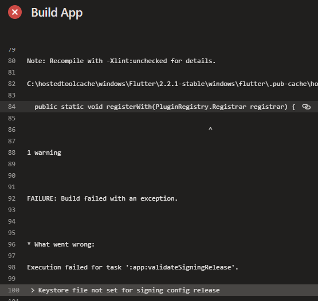Click line number 92
The height and width of the screenshot is (301, 318).
[x=12, y=198]
